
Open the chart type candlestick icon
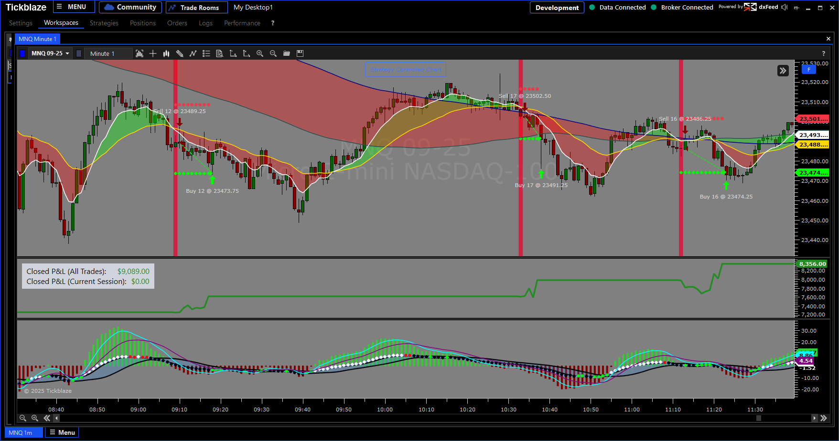[x=166, y=53]
